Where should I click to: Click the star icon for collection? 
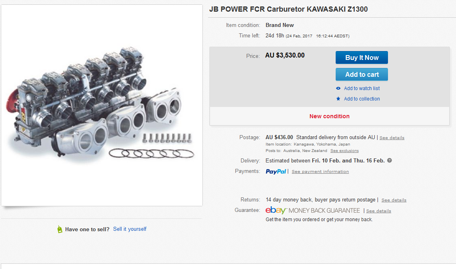point(338,99)
